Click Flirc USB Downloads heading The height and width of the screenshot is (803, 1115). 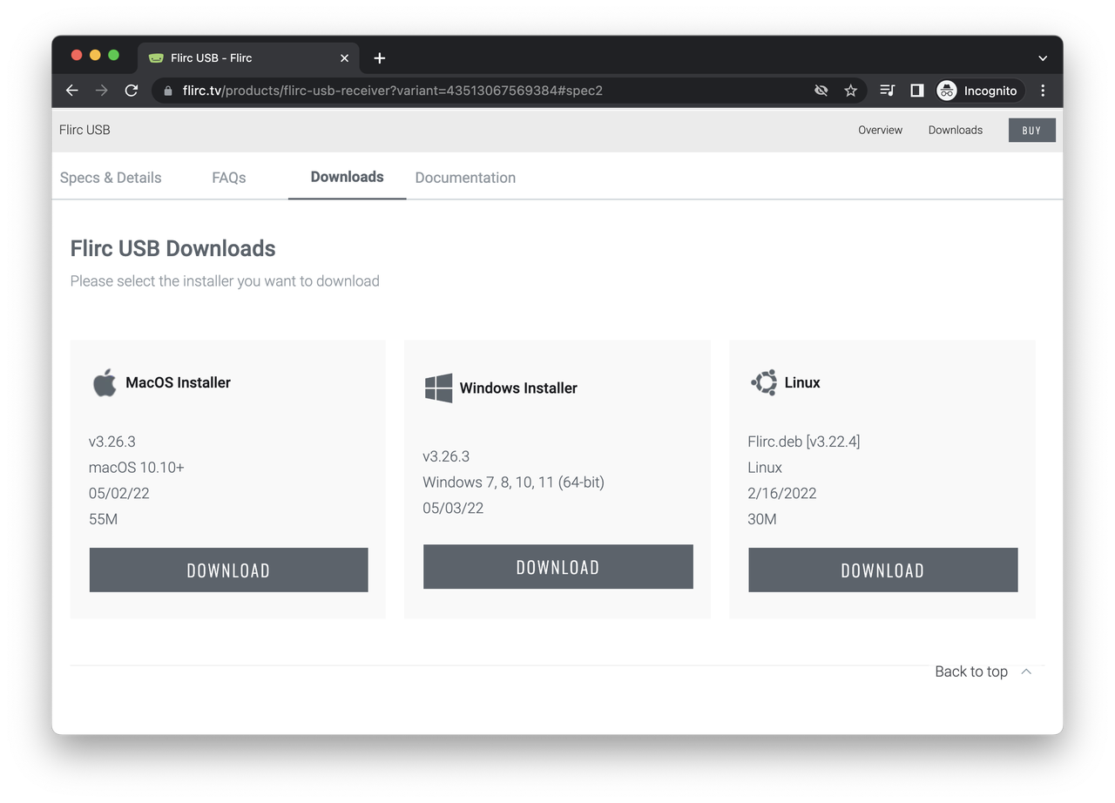pyautogui.click(x=172, y=248)
